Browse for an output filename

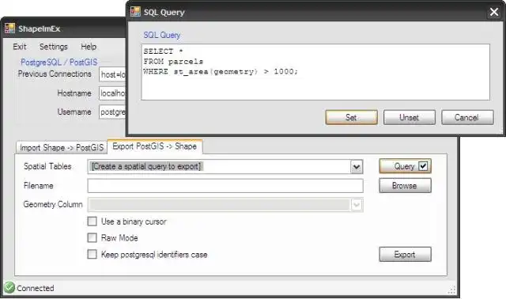coord(405,186)
